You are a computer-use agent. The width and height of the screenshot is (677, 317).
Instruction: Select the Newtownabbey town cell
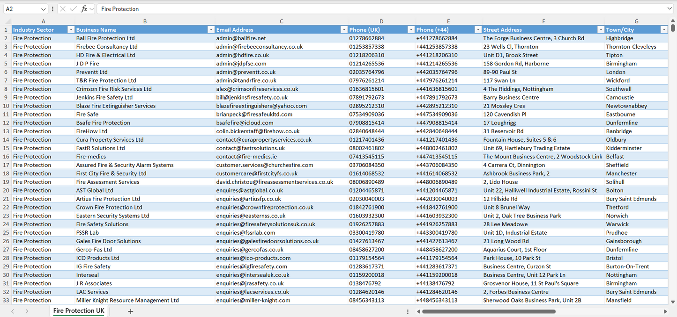tap(637, 106)
